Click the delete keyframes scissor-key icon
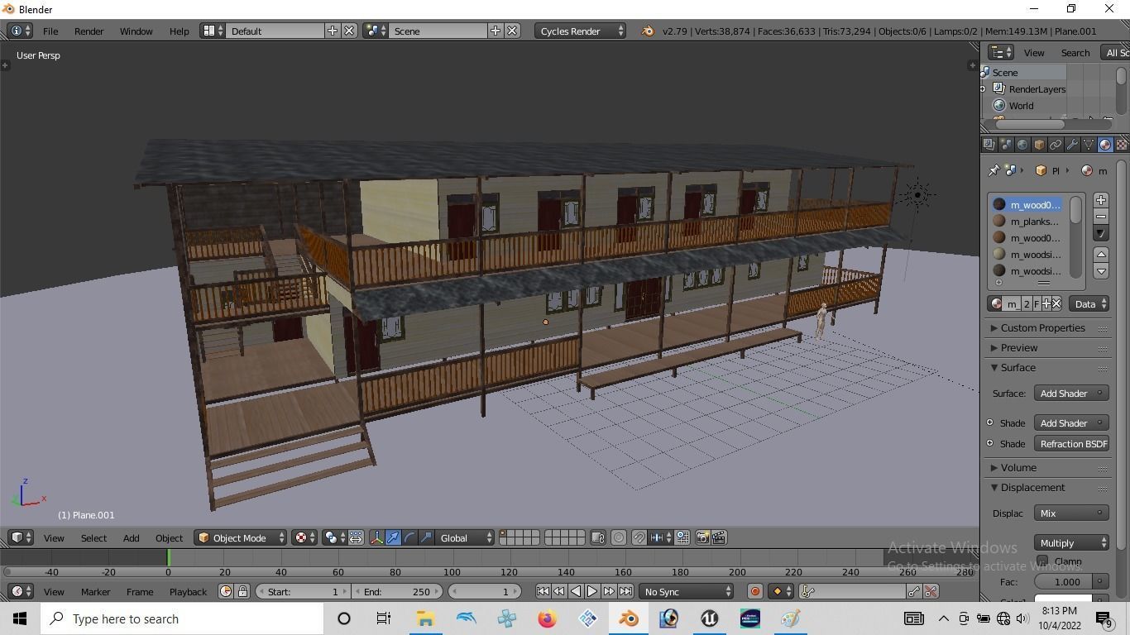This screenshot has width=1130, height=635. [x=931, y=591]
